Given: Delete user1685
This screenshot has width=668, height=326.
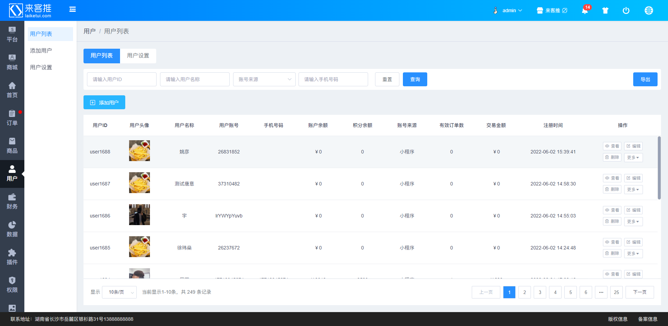Looking at the screenshot, I should point(612,253).
